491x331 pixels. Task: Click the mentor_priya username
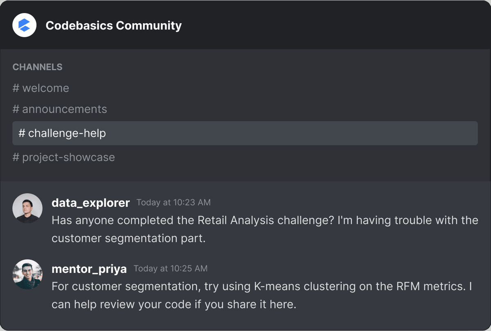[x=89, y=269]
